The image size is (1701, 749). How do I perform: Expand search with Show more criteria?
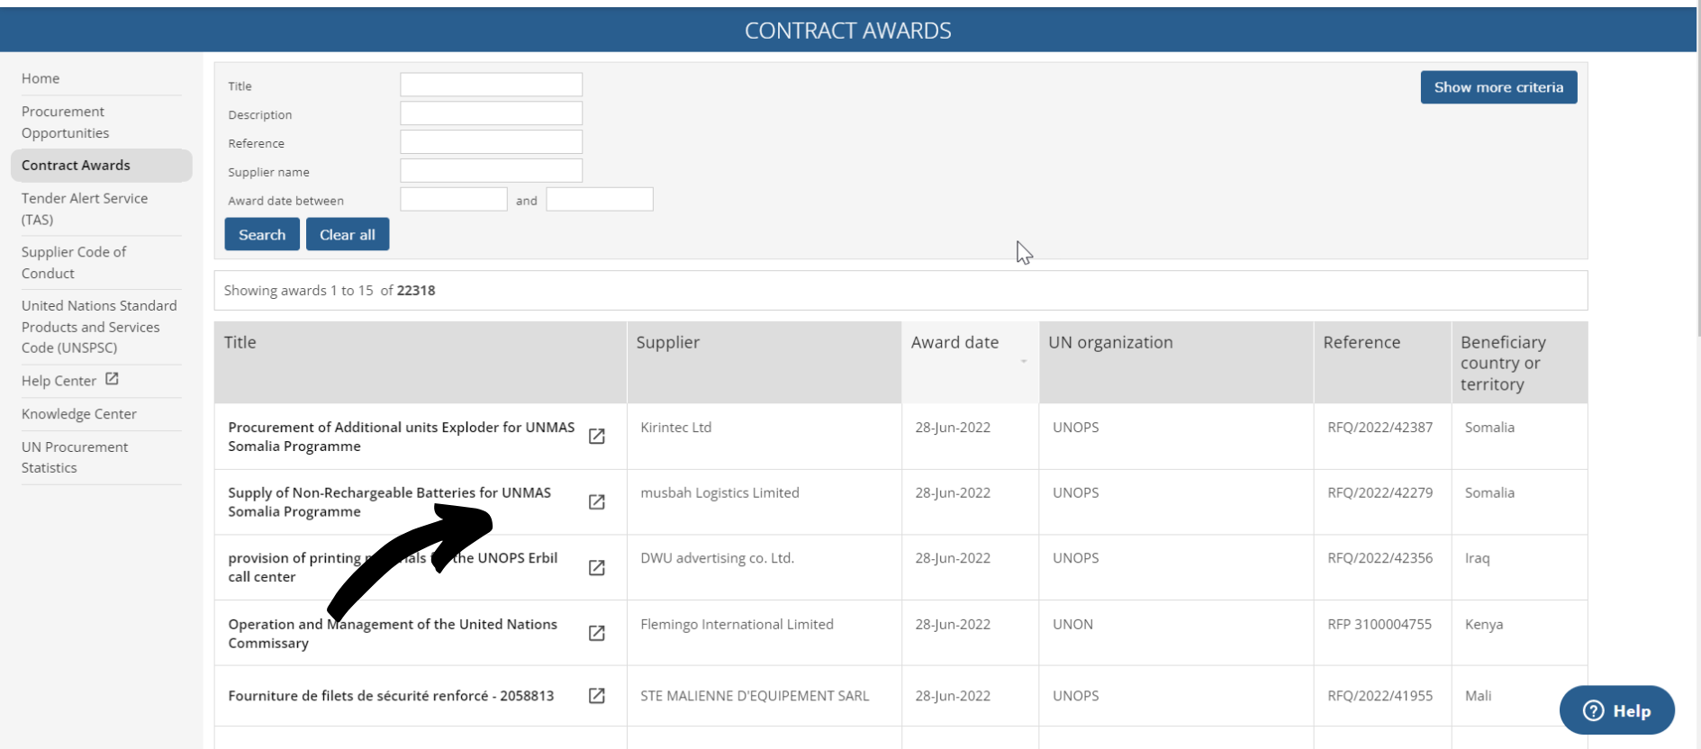coord(1497,87)
